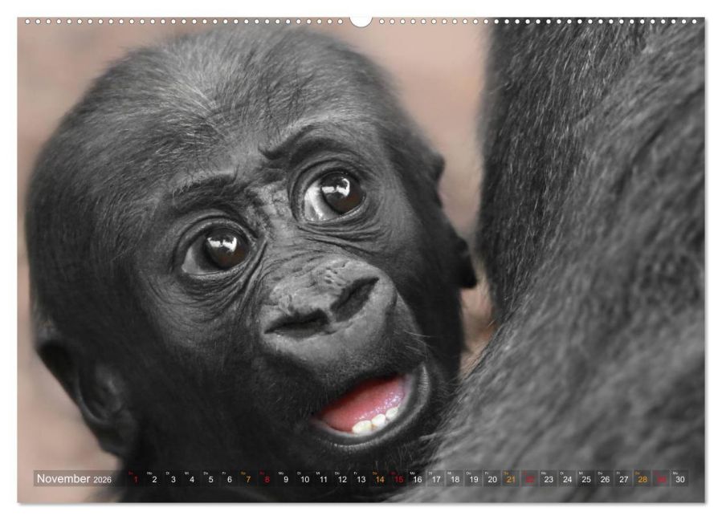Image resolution: width=722 pixels, height=520 pixels.
Task: Click the orange date 7
Action: click(x=248, y=479)
